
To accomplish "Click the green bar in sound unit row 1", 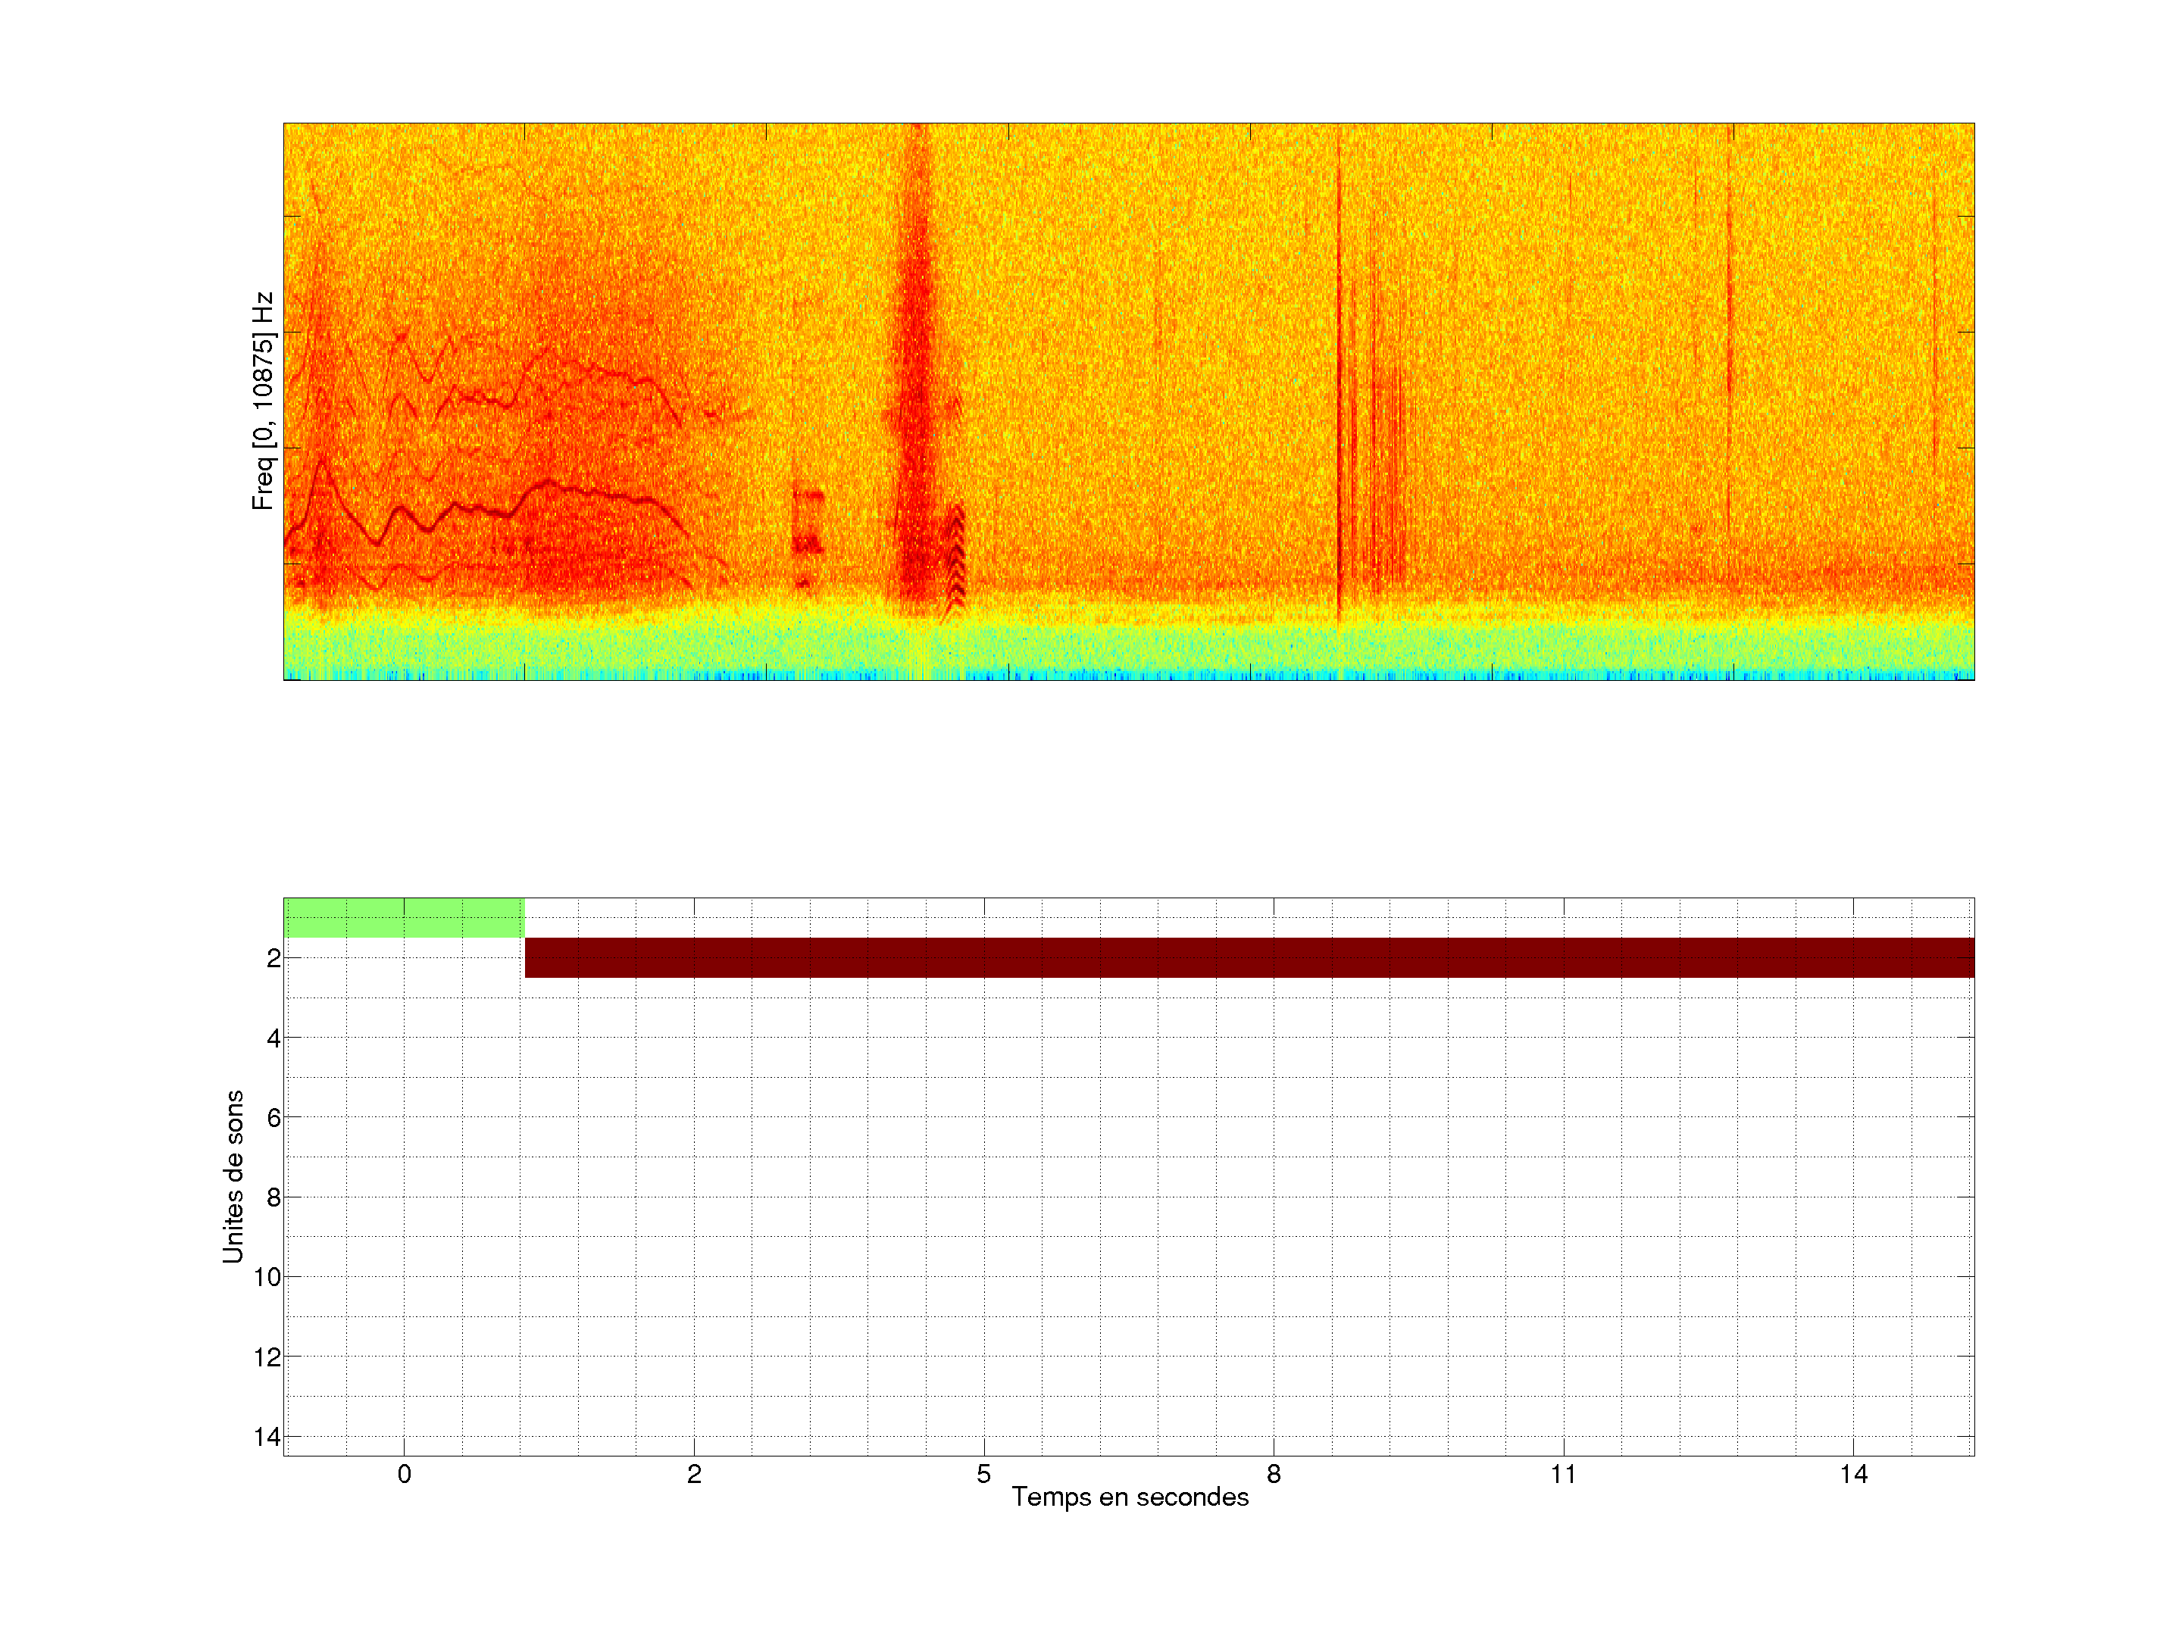I will (404, 917).
